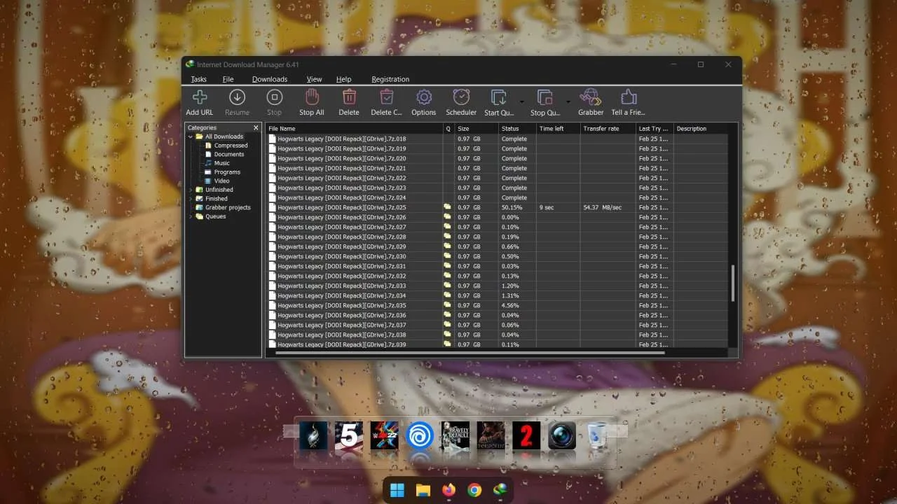Open Stop Queue dropdown arrow
Image resolution: width=897 pixels, height=504 pixels.
(x=568, y=101)
